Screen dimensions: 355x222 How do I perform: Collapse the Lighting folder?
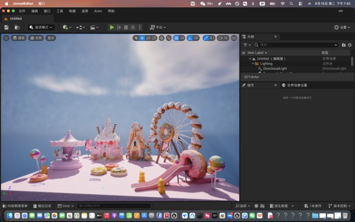[253, 64]
